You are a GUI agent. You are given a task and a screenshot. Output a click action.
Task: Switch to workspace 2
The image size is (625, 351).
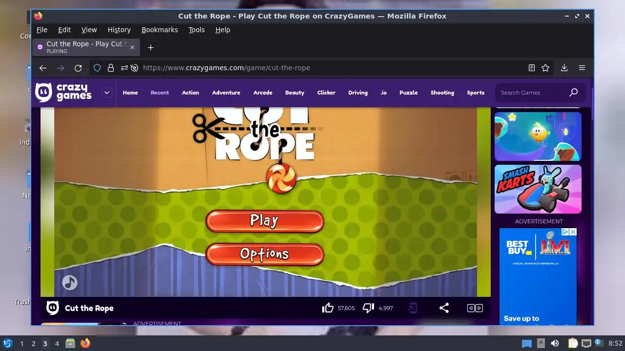coord(33,344)
